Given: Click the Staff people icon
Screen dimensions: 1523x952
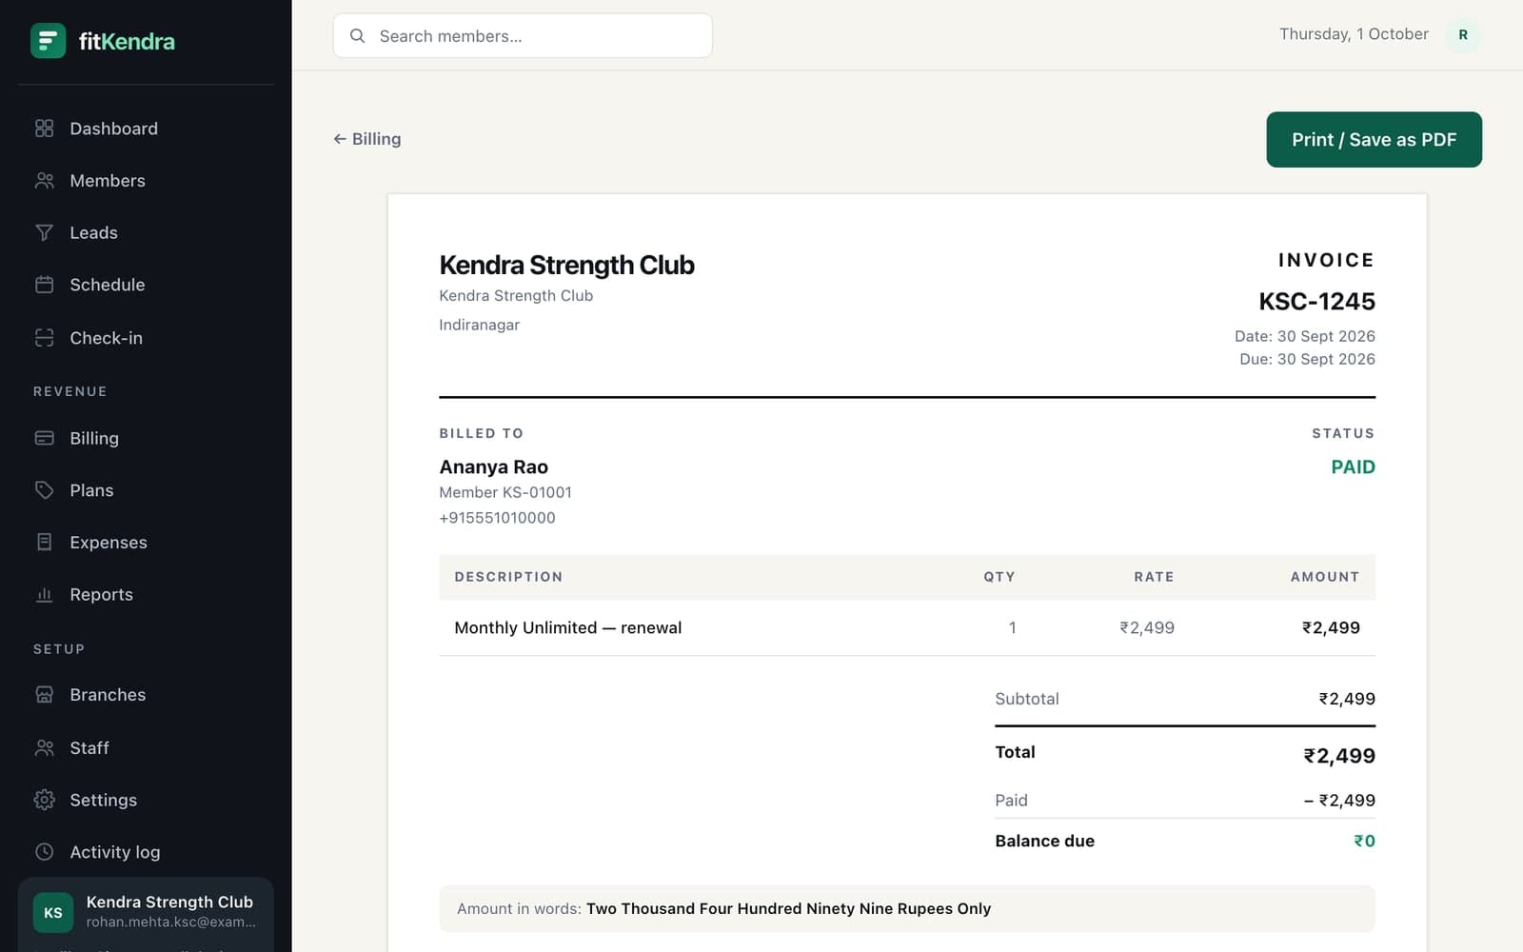Looking at the screenshot, I should click(x=44, y=748).
